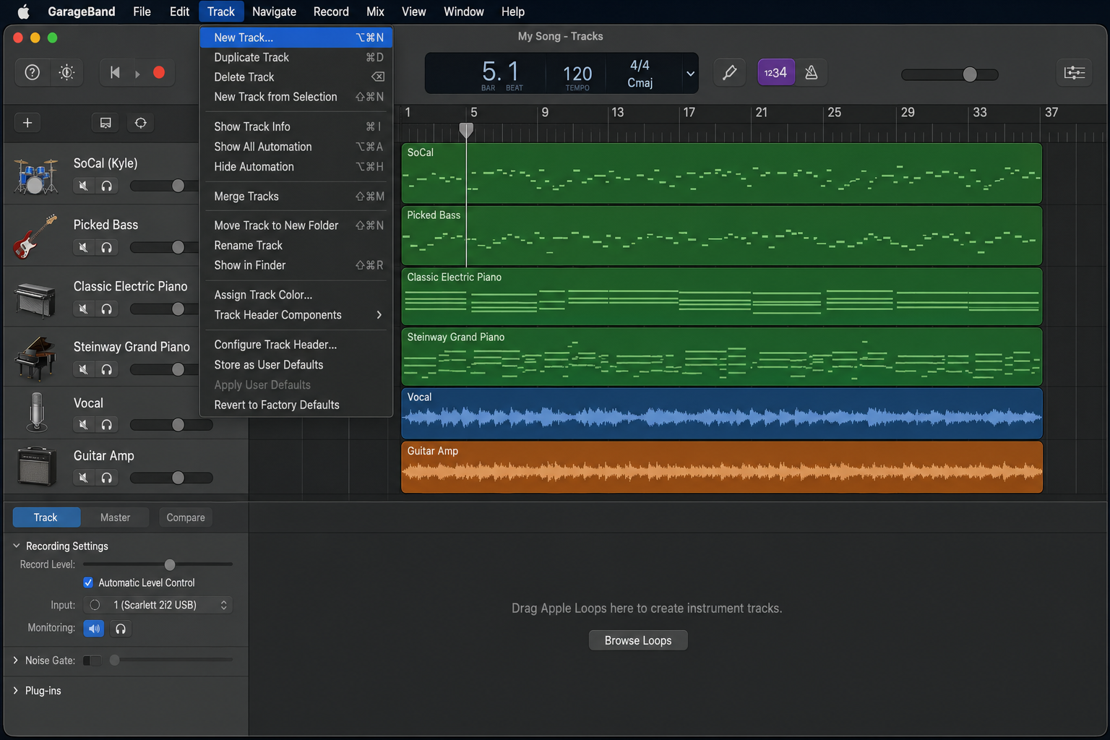Click bar 17 on the ruler

click(689, 113)
